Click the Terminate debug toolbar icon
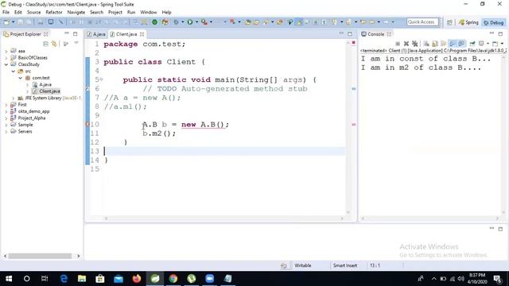509x286 pixels. point(90,22)
